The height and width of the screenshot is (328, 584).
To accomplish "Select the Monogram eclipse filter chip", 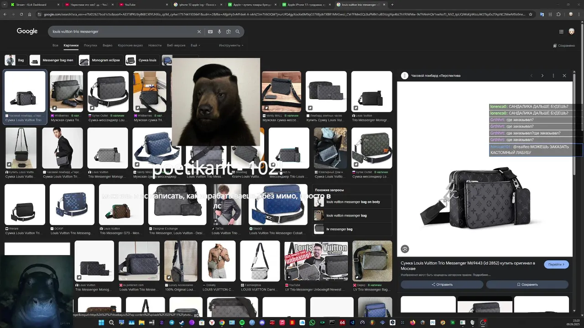I will click(x=100, y=60).
